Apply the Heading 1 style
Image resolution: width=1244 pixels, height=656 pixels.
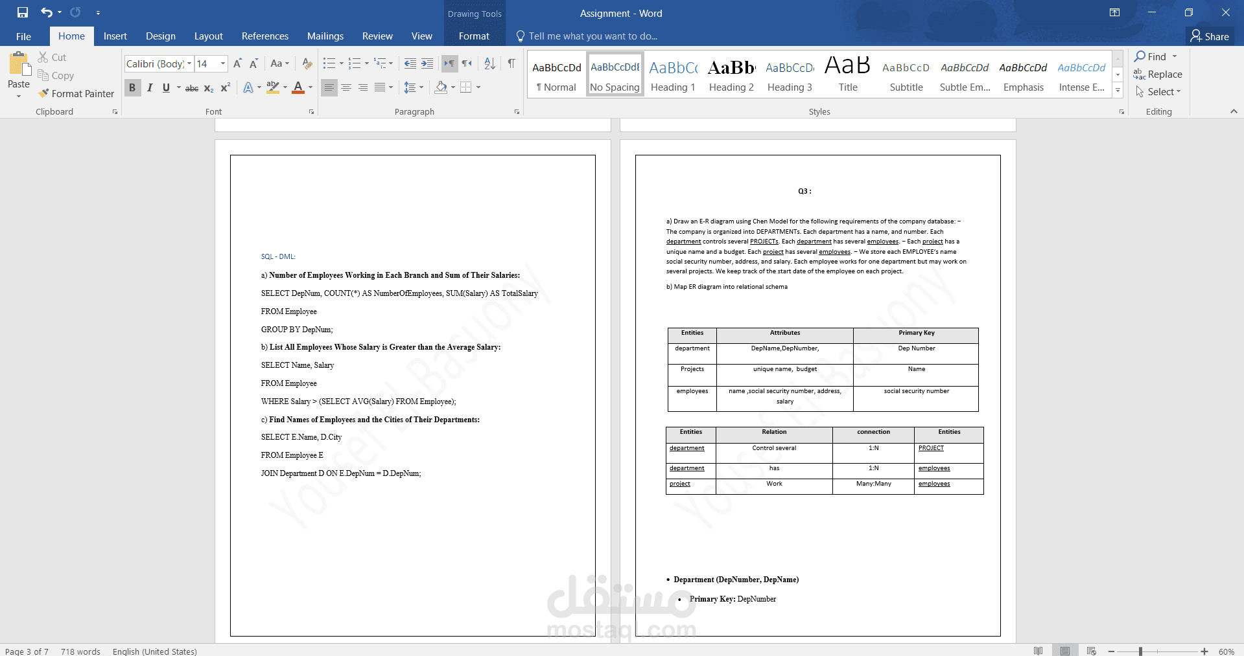pyautogui.click(x=673, y=75)
